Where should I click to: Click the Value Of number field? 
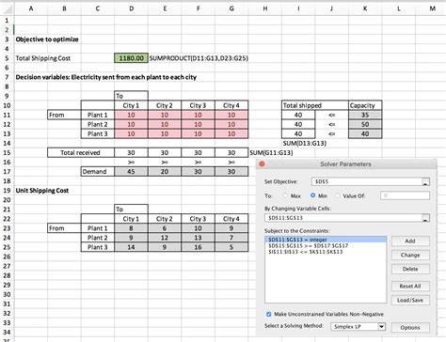pos(405,195)
